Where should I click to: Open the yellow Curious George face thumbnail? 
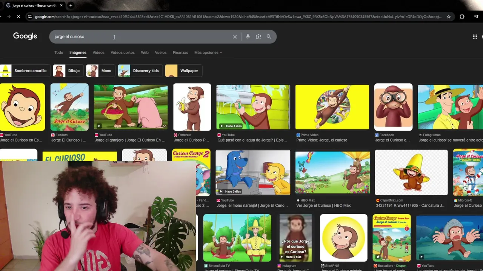click(22, 107)
